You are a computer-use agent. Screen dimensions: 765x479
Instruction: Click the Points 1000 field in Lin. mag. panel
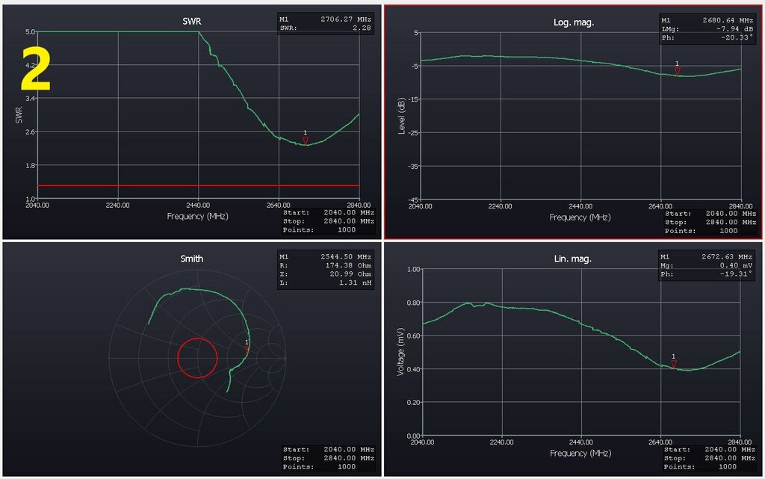(710, 466)
